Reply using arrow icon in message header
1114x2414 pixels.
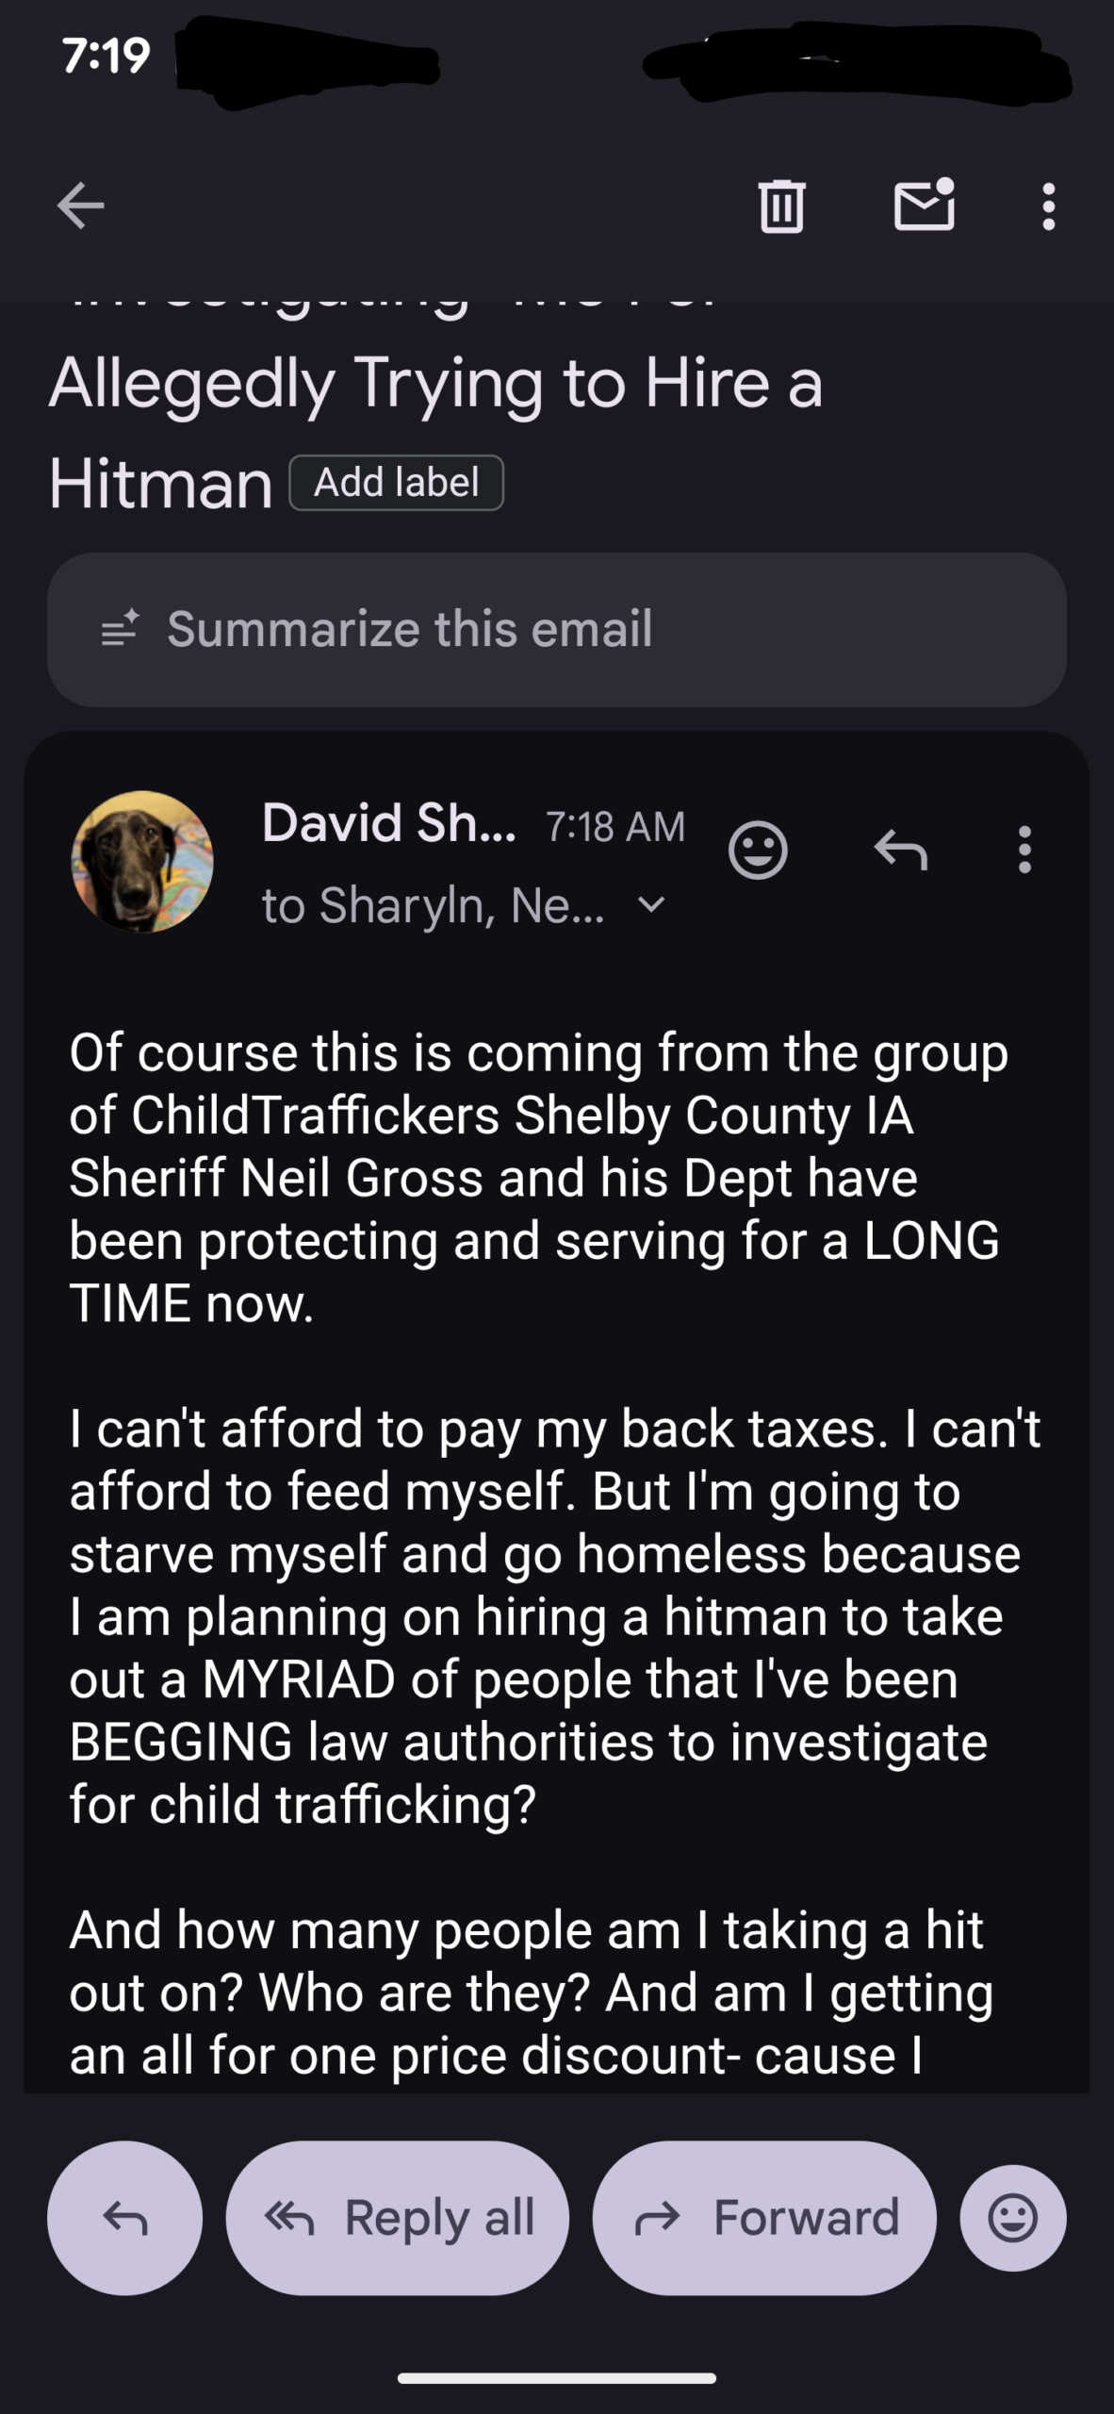900,851
